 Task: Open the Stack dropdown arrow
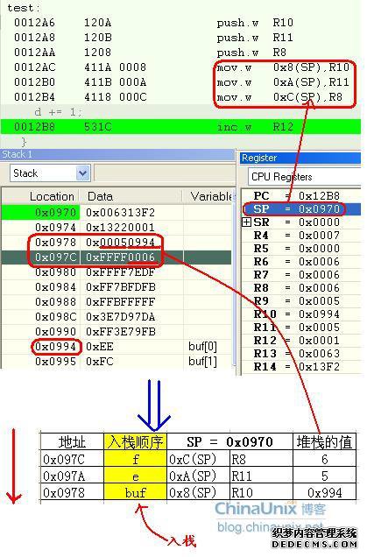tap(83, 173)
